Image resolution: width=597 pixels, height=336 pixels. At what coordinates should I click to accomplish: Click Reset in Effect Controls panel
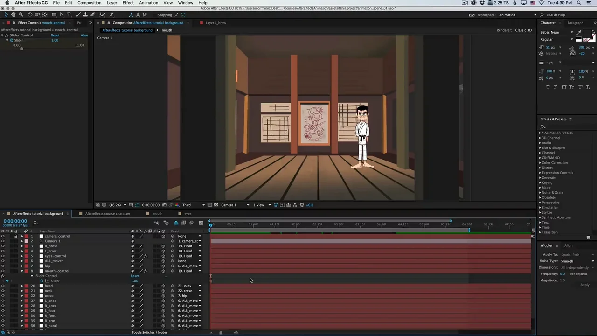click(55, 35)
